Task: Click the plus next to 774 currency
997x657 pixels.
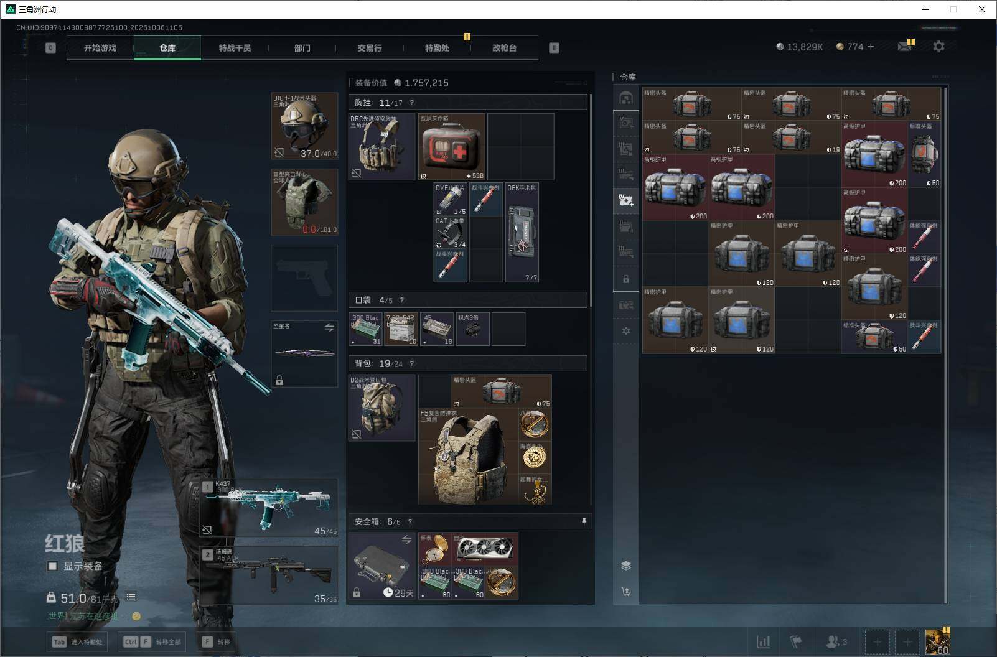Action: click(x=870, y=47)
